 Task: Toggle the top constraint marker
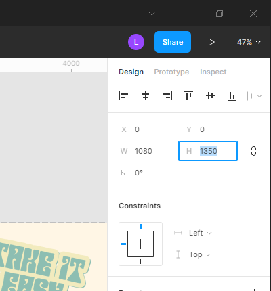point(140,227)
